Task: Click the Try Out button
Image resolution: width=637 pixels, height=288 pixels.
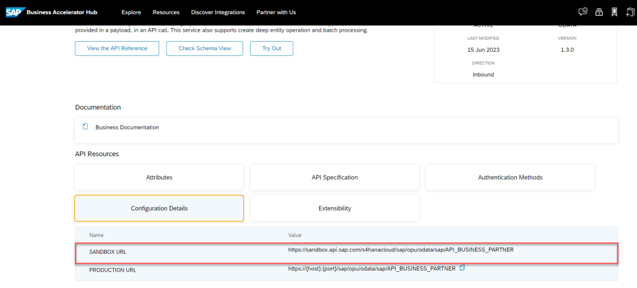Action: pyautogui.click(x=271, y=49)
